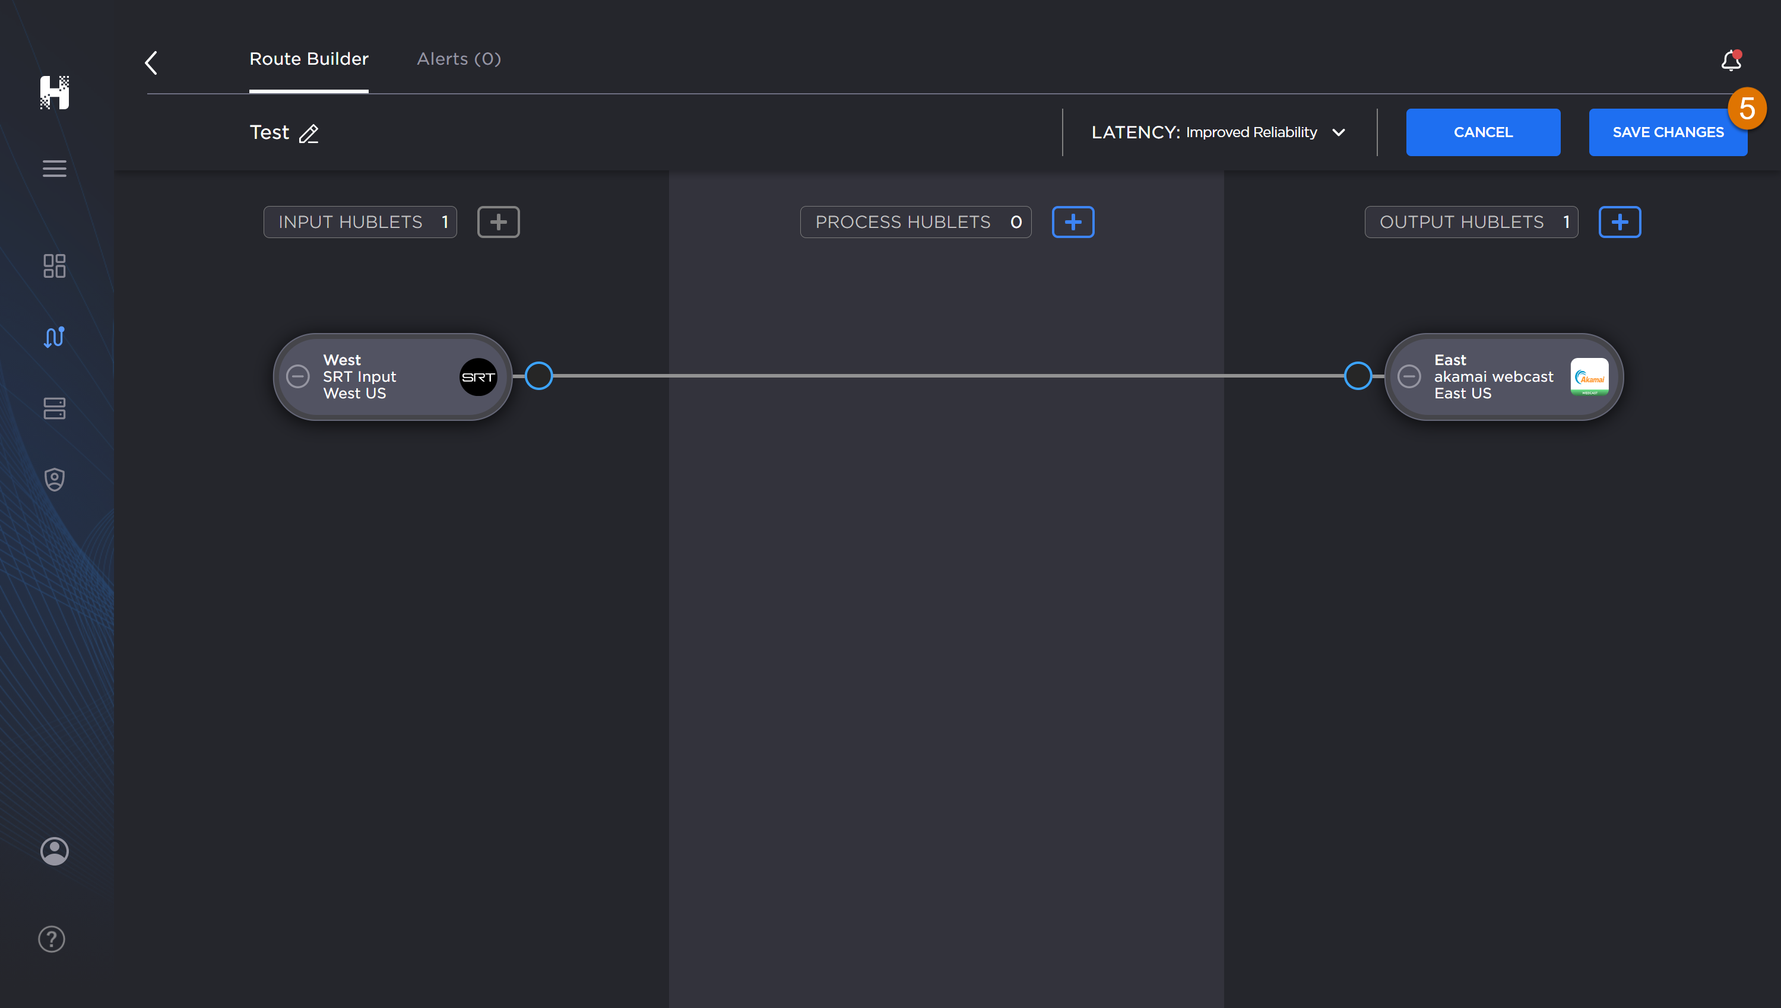Expand the PROCESS HUBLETS add menu
Image resolution: width=1781 pixels, height=1008 pixels.
tap(1073, 221)
